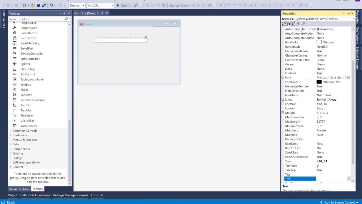Open Data Tools Operations tab

[35, 195]
